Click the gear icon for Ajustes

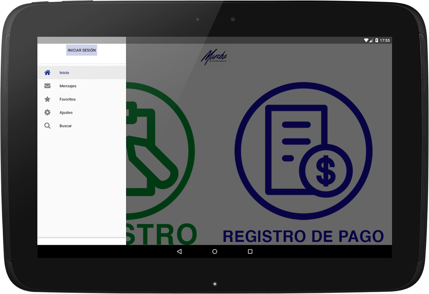(x=47, y=112)
